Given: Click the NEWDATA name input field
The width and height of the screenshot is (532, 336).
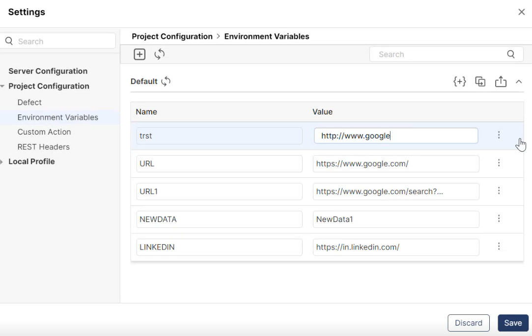Looking at the screenshot, I should 219,220.
